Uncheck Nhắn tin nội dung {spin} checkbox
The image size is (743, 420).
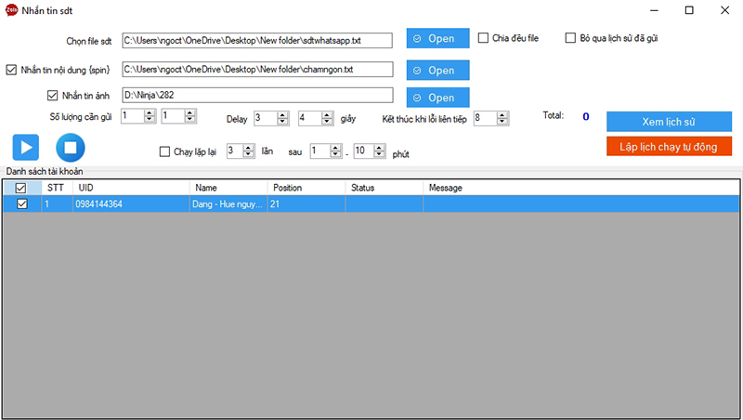pyautogui.click(x=12, y=70)
